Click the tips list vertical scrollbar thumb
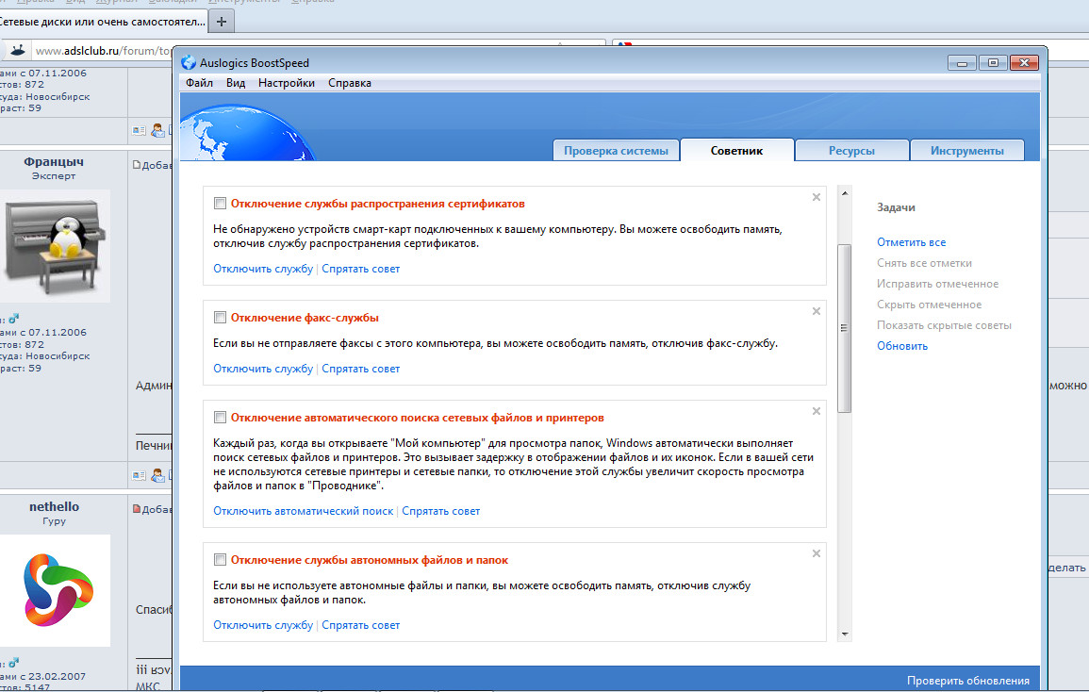Screen dimensions: 1089x692 click(x=844, y=327)
